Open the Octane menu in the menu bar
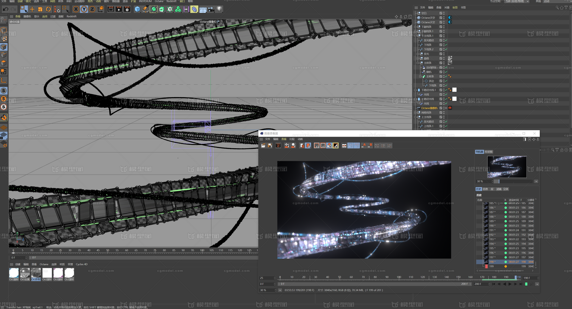The height and width of the screenshot is (309, 572). [x=159, y=1]
